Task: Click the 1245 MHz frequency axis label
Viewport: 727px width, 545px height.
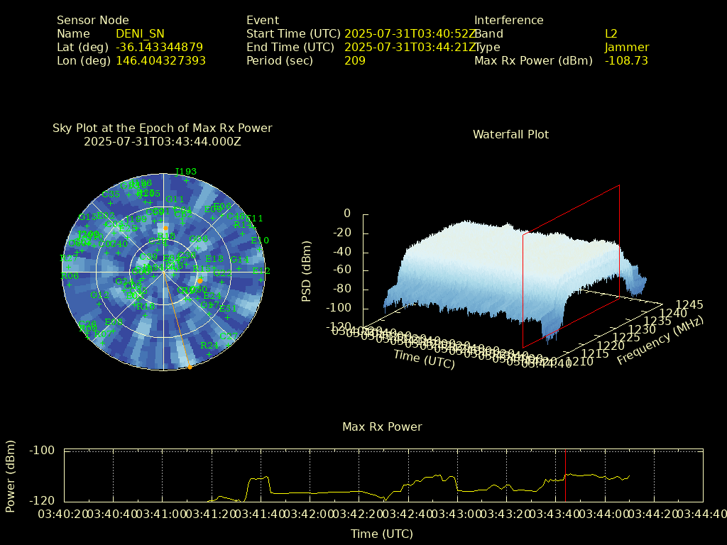Action: 690,304
